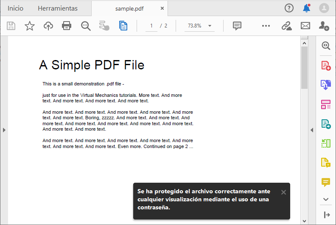Select the blue page view icon

coord(123,26)
